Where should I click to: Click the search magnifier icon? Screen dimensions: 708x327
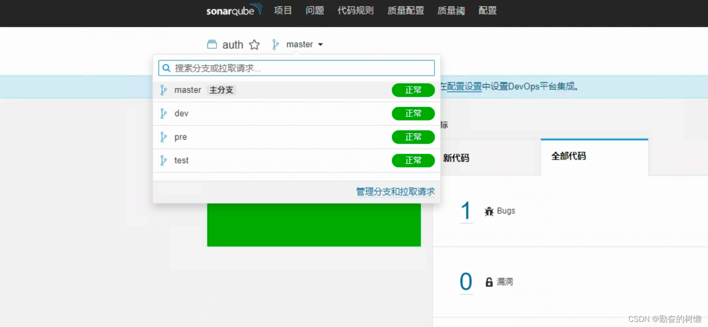click(167, 68)
